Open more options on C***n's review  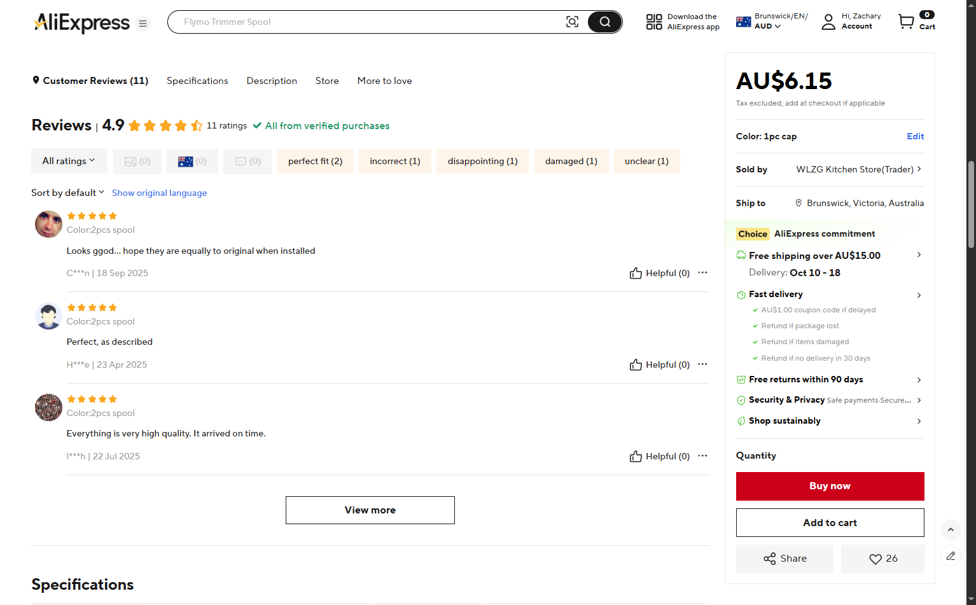(702, 272)
